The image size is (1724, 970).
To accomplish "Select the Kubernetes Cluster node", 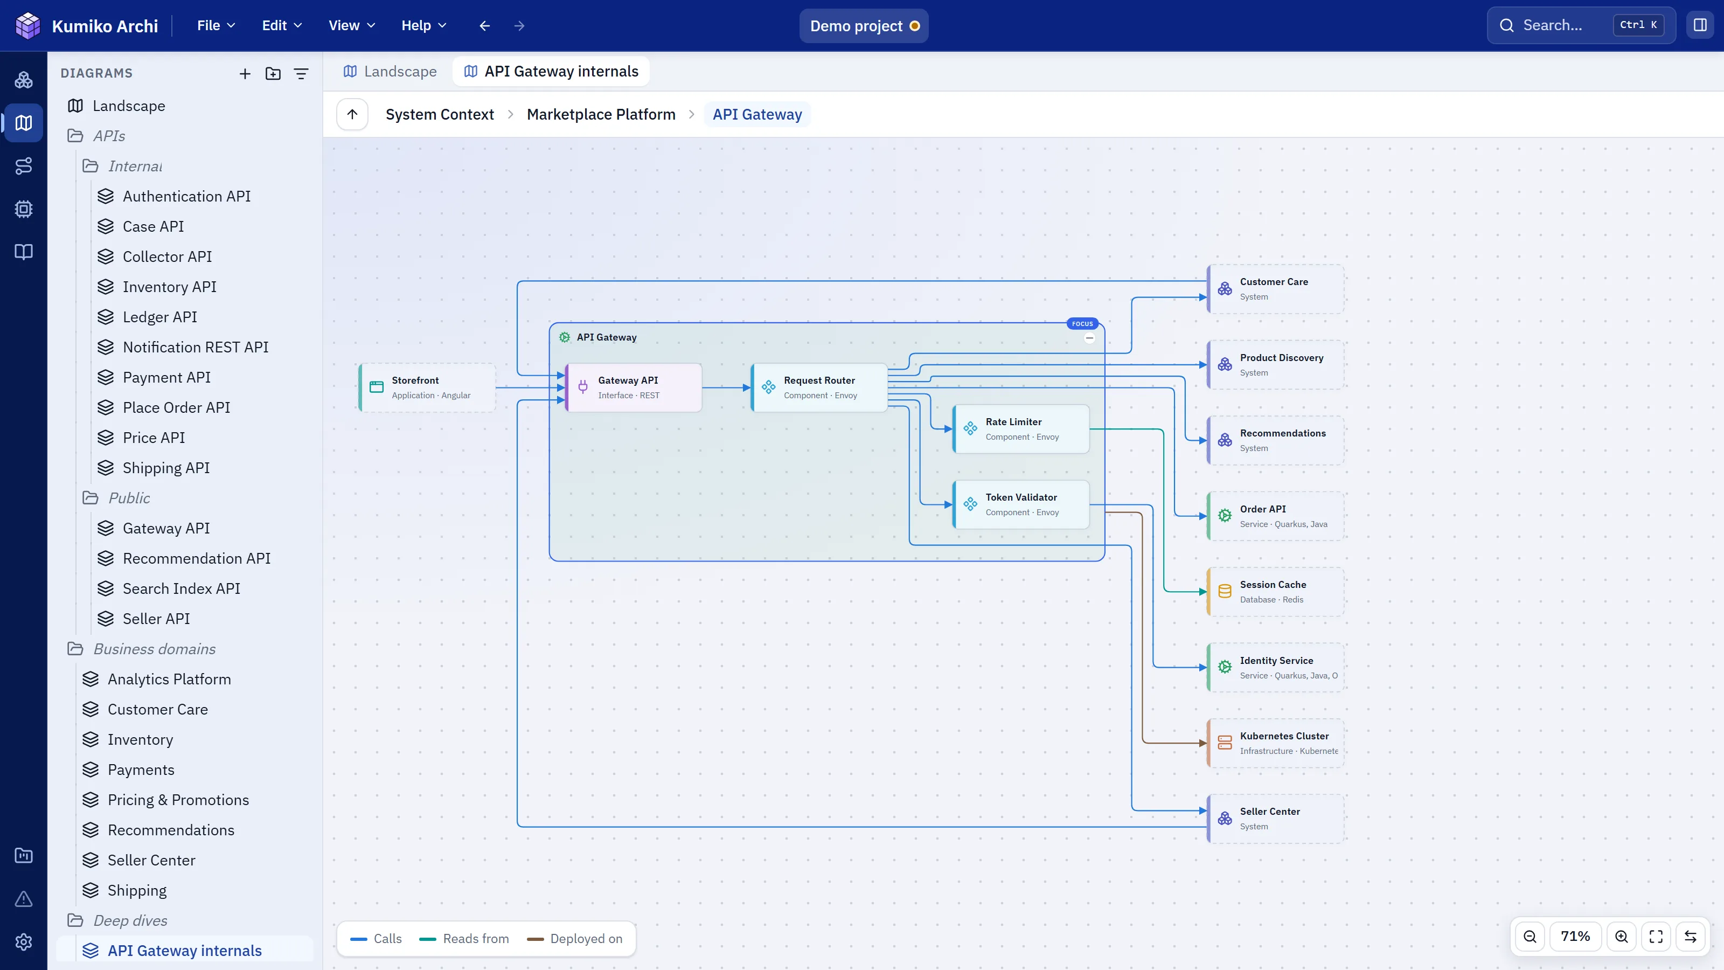I will 1276,743.
